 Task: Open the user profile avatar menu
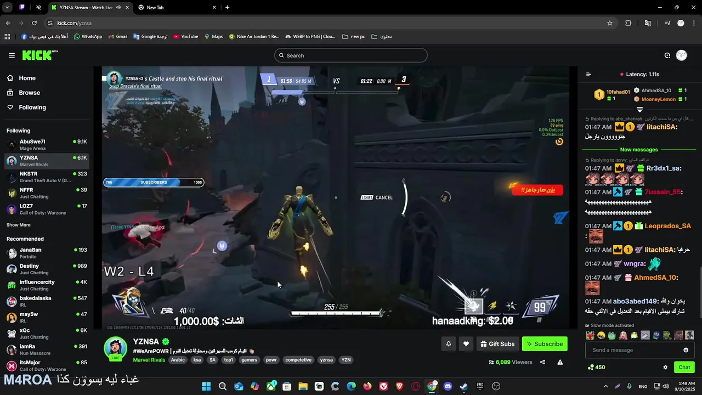pyautogui.click(x=682, y=55)
